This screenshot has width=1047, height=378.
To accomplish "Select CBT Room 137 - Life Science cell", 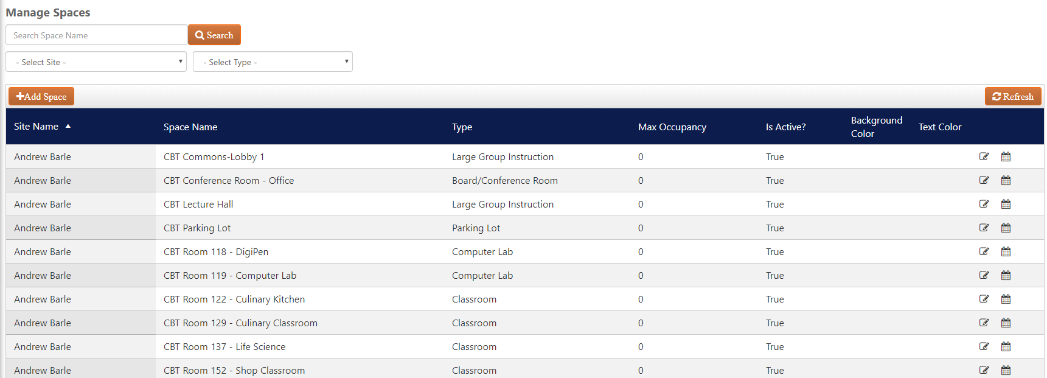I will tap(300, 346).
